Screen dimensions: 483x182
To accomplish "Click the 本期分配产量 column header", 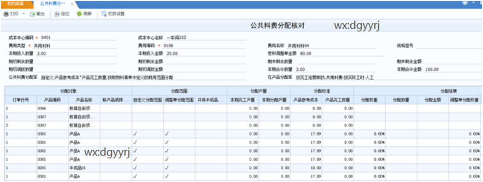I will 275,100.
